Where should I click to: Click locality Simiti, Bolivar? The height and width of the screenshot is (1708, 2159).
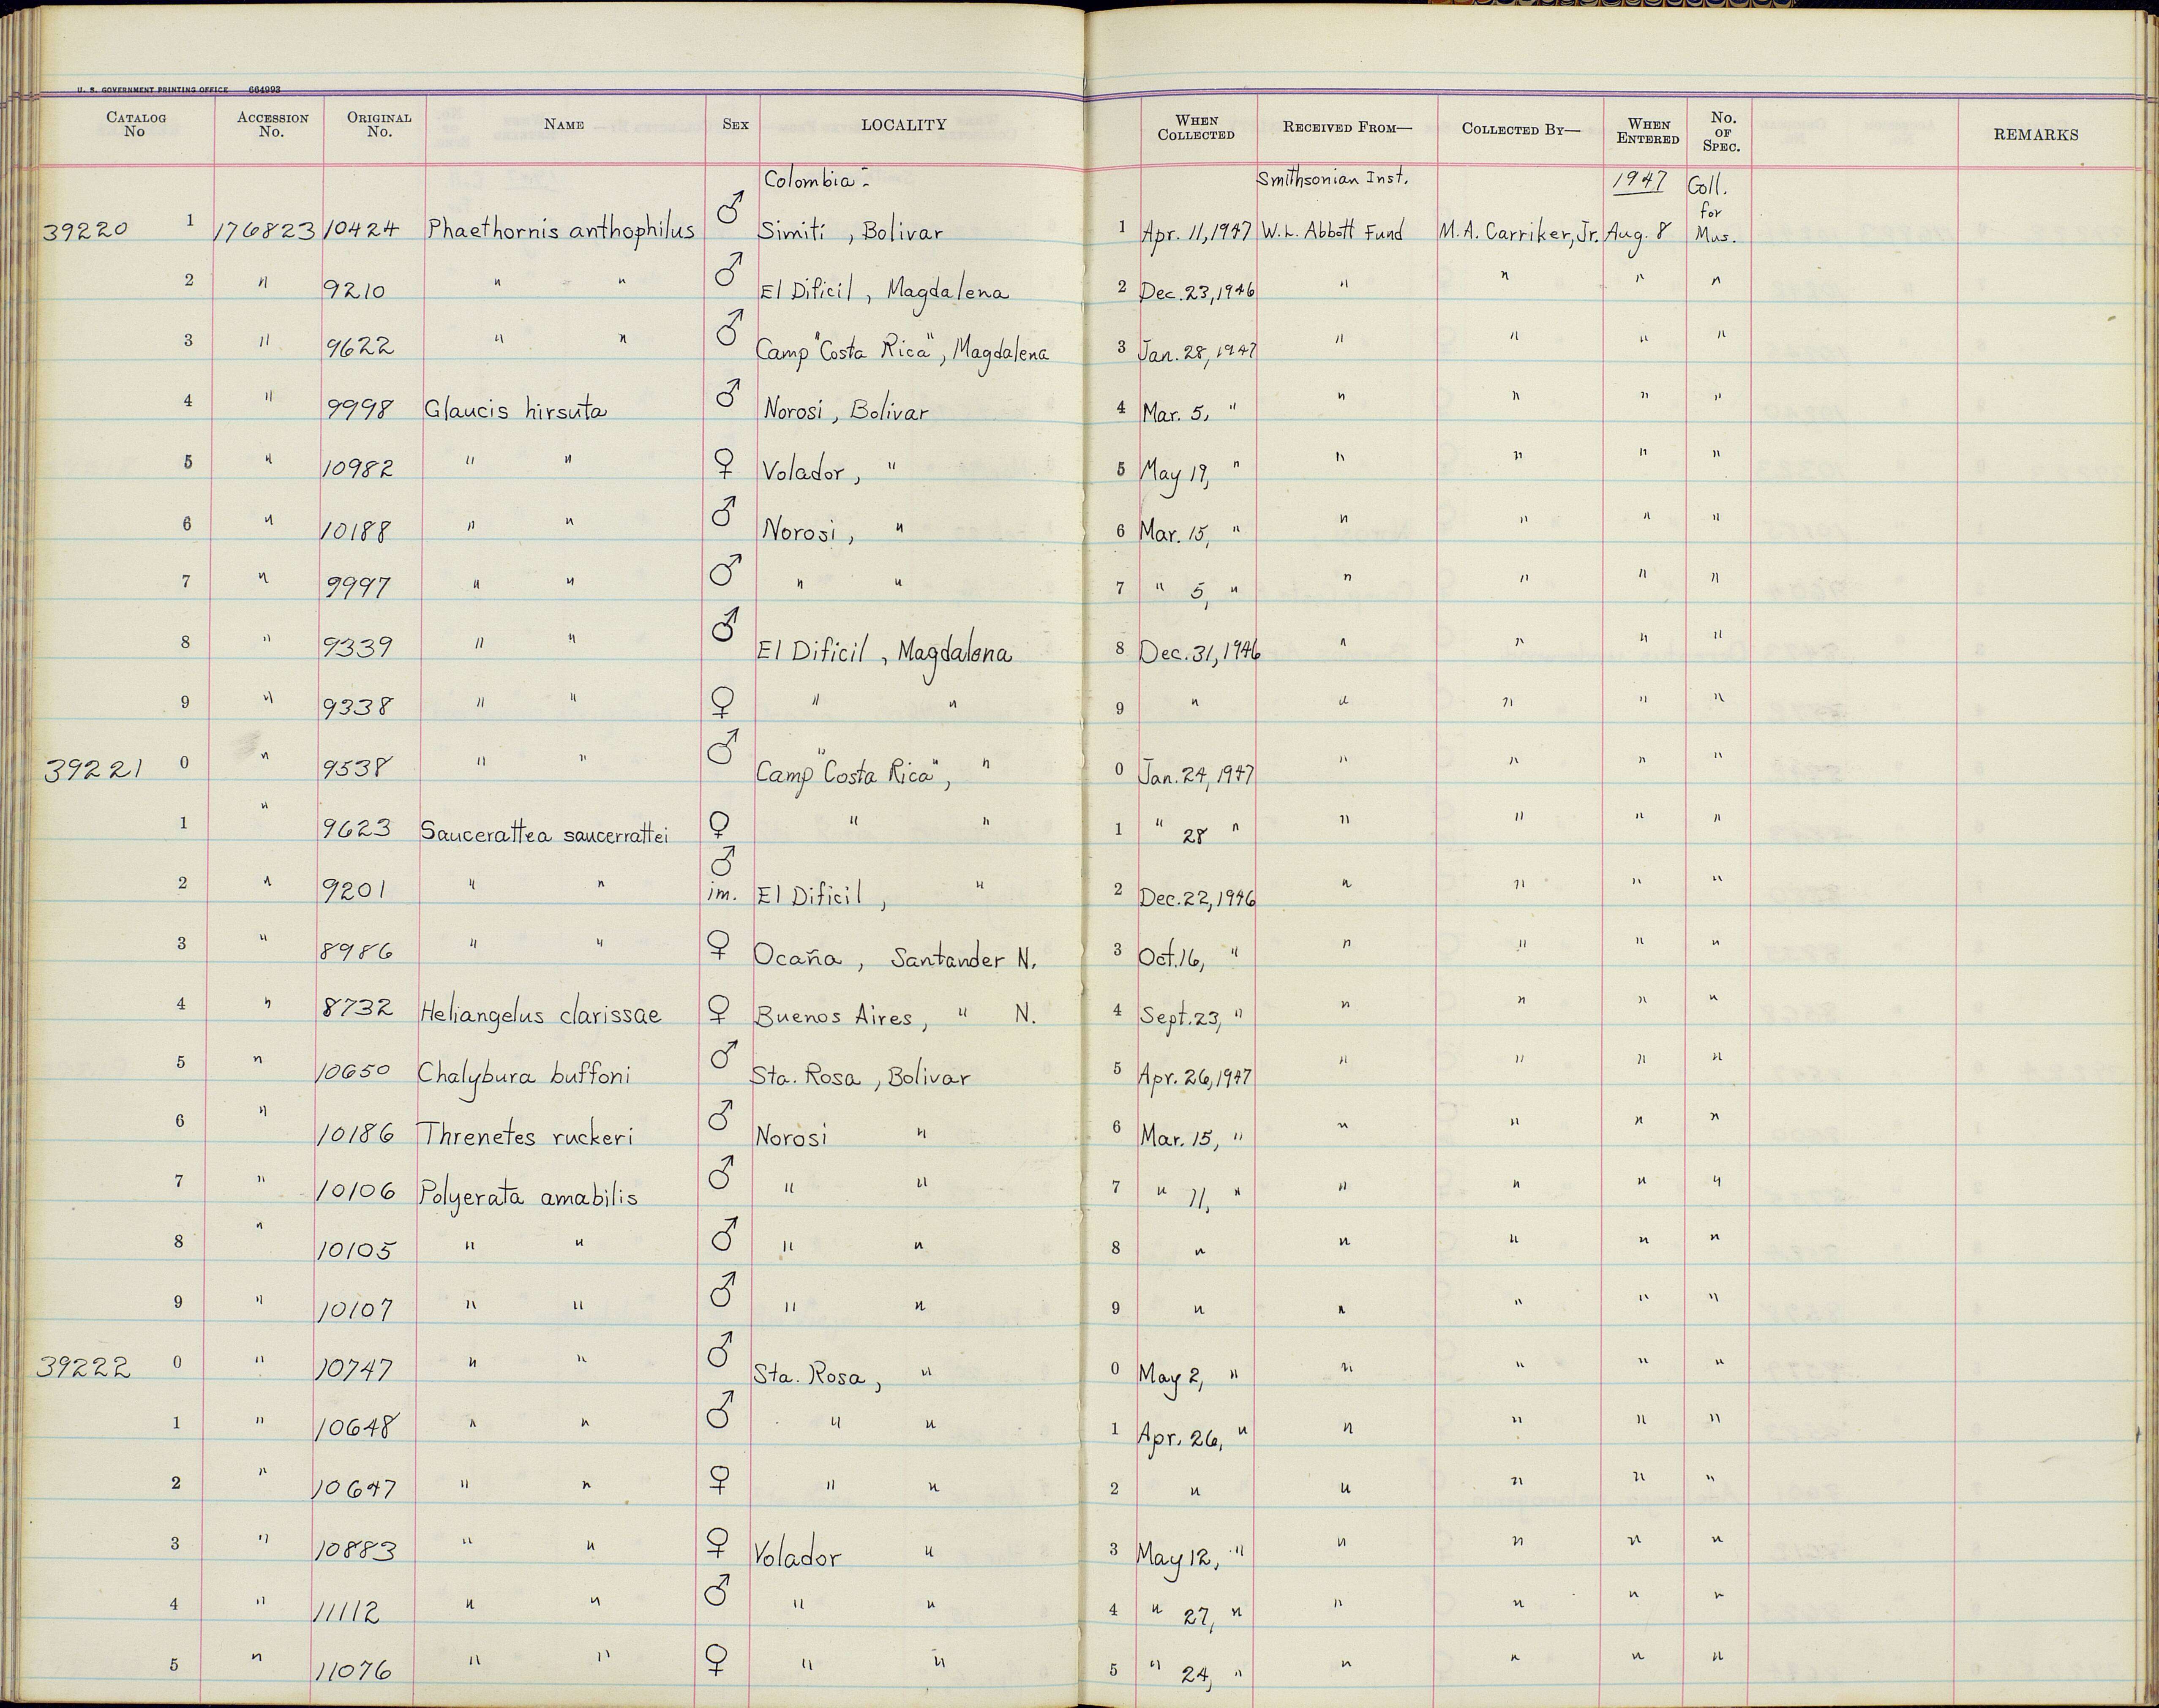point(851,232)
